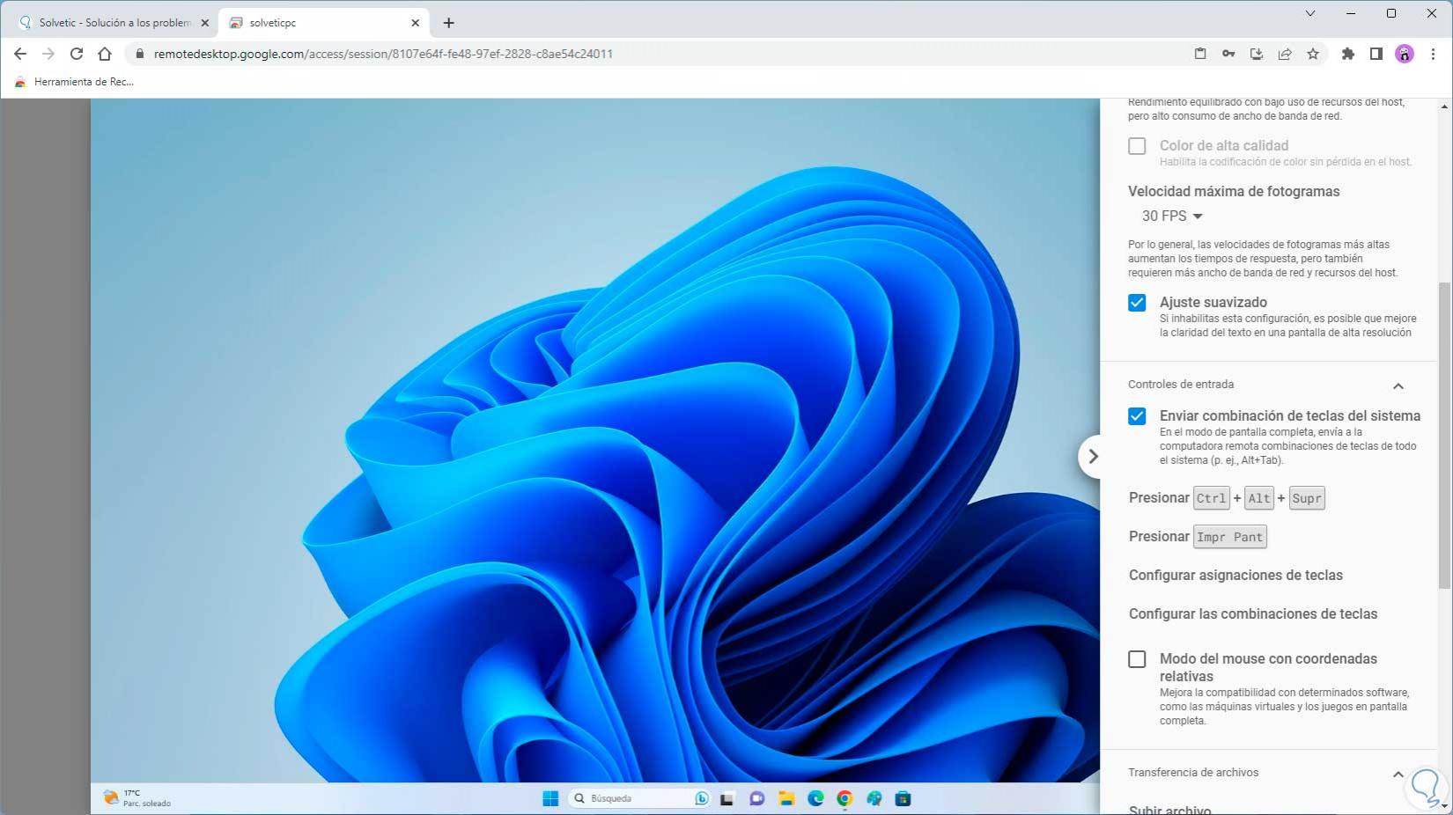This screenshot has width=1453, height=815.
Task: Reload the remote desktop page
Action: [77, 54]
